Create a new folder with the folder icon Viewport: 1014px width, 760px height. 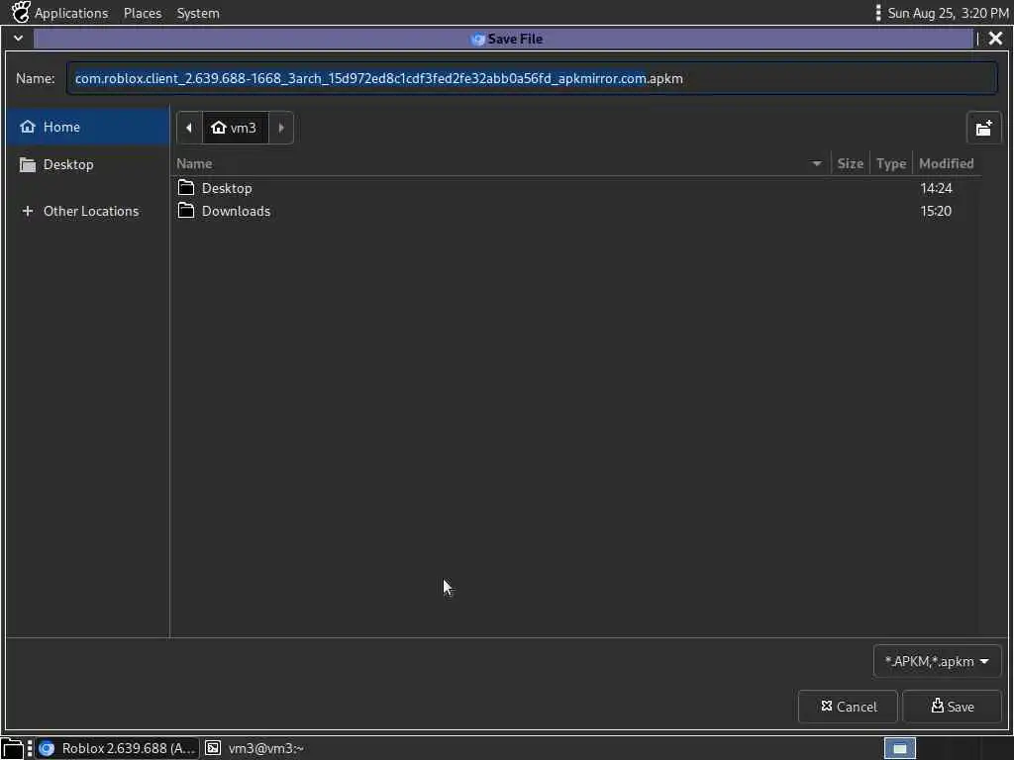point(983,128)
